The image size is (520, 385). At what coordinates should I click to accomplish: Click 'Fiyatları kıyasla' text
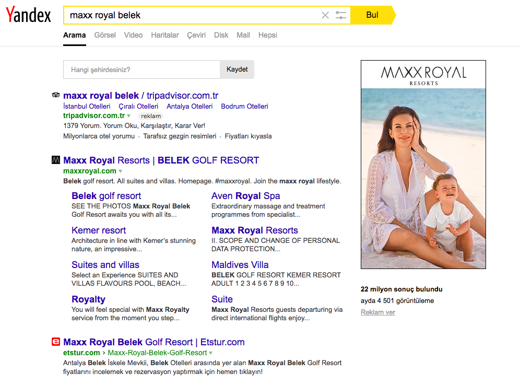pyautogui.click(x=248, y=136)
